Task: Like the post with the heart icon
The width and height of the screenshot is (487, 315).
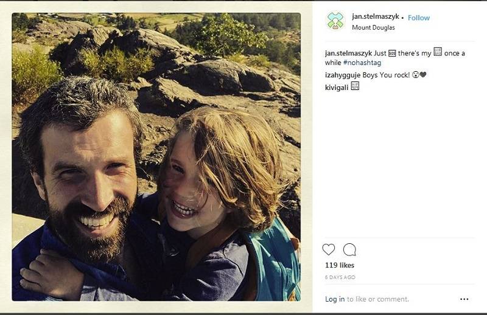Action: 329,249
